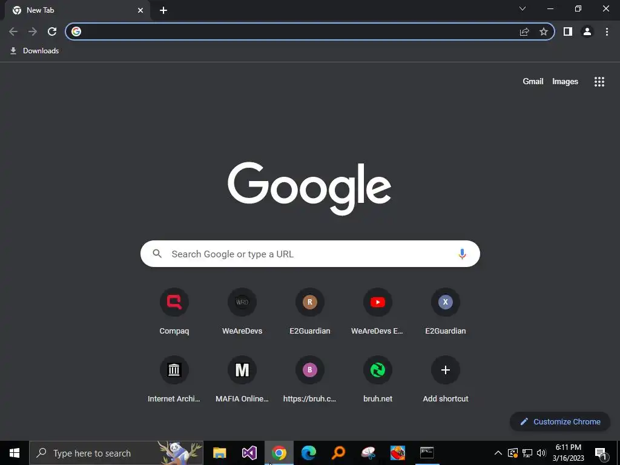Open Microsoft Edge from taskbar
The width and height of the screenshot is (620, 465).
coord(309,453)
